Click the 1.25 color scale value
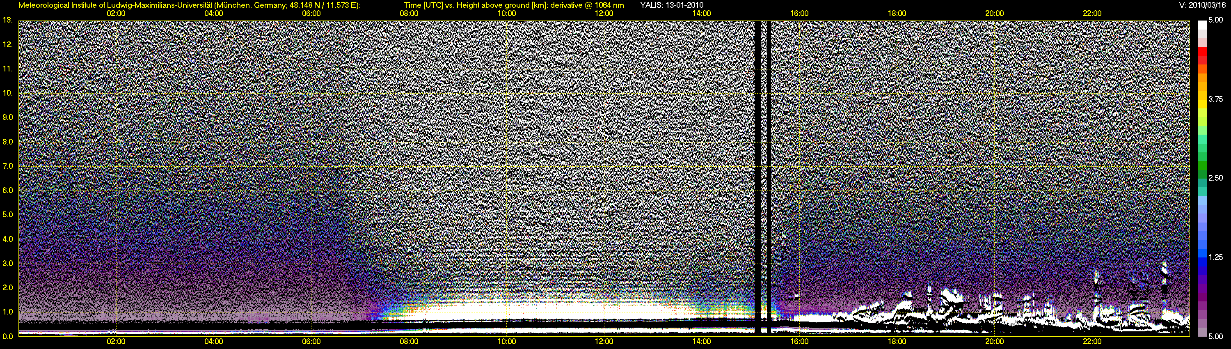This screenshot has height=349, width=1231. 1216,257
